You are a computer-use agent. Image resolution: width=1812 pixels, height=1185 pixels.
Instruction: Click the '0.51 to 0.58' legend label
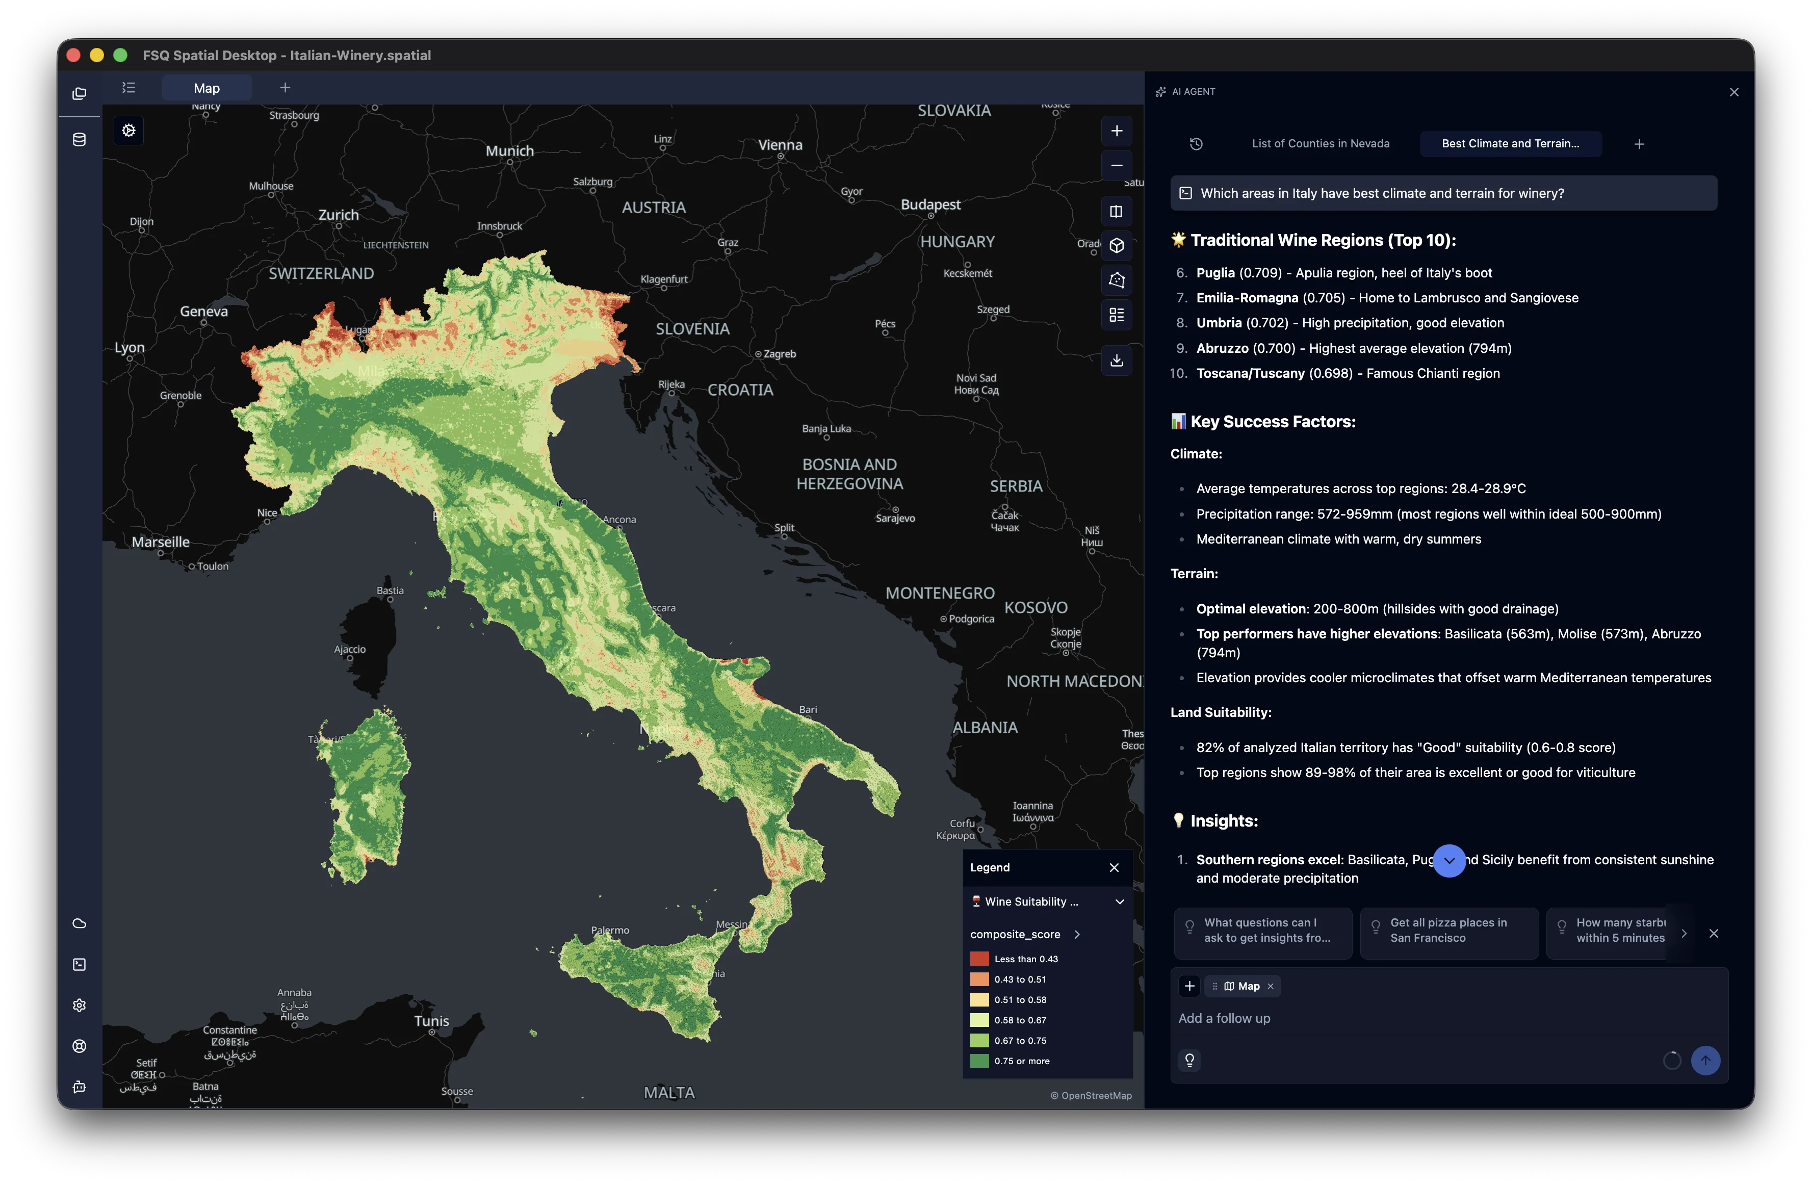pos(1019,1000)
